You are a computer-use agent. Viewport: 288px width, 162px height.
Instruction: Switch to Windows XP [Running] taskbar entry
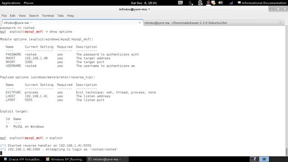(x=65, y=159)
